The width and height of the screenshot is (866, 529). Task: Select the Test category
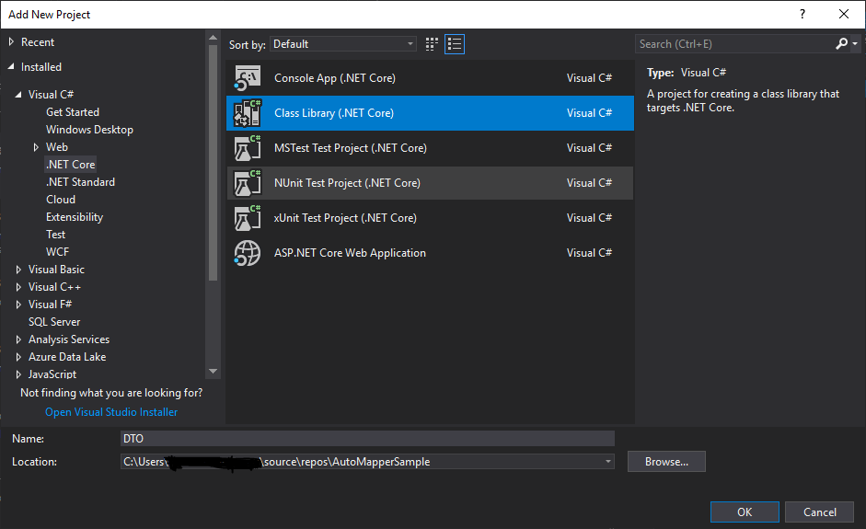tap(56, 235)
